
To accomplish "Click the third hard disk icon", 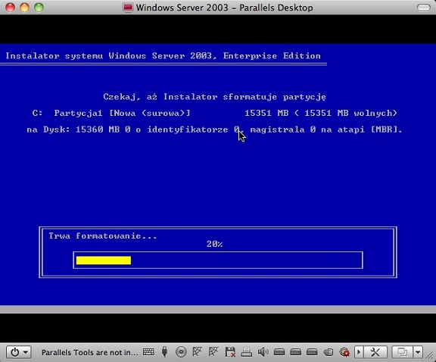I will (x=312, y=353).
